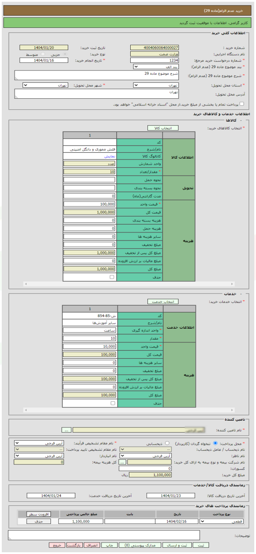Screen dimensions: 256x554
Task: Open the بند الف article 29 dropdown
Action: coord(156,66)
